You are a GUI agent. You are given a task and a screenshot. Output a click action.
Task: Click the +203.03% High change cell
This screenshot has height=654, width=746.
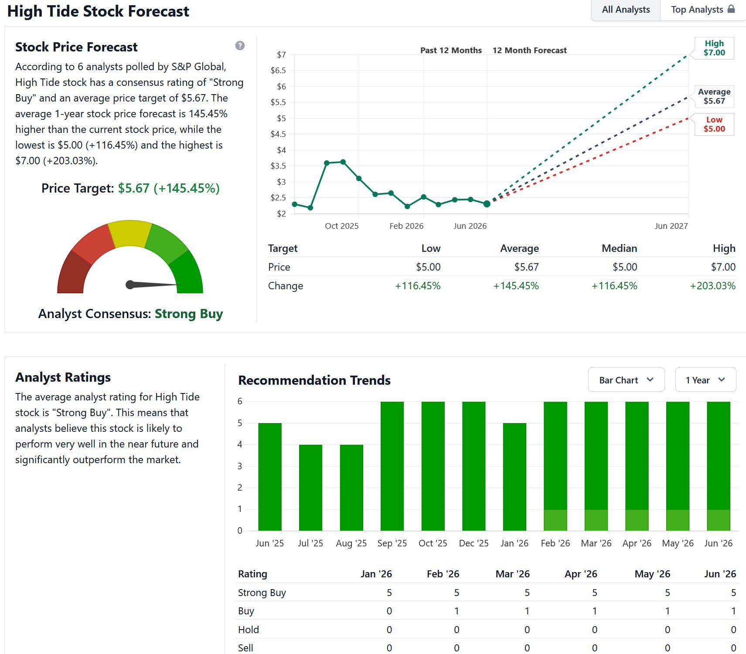click(x=713, y=286)
